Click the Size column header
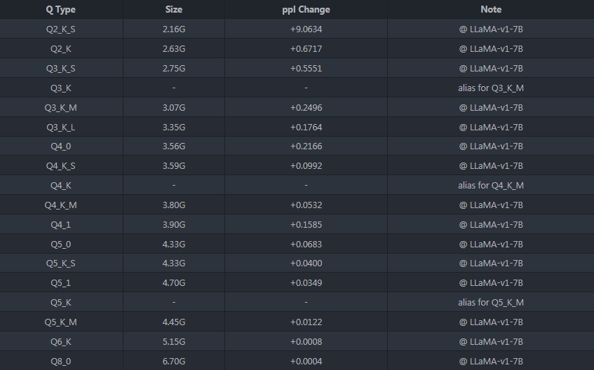The height and width of the screenshot is (370, 594). click(173, 10)
